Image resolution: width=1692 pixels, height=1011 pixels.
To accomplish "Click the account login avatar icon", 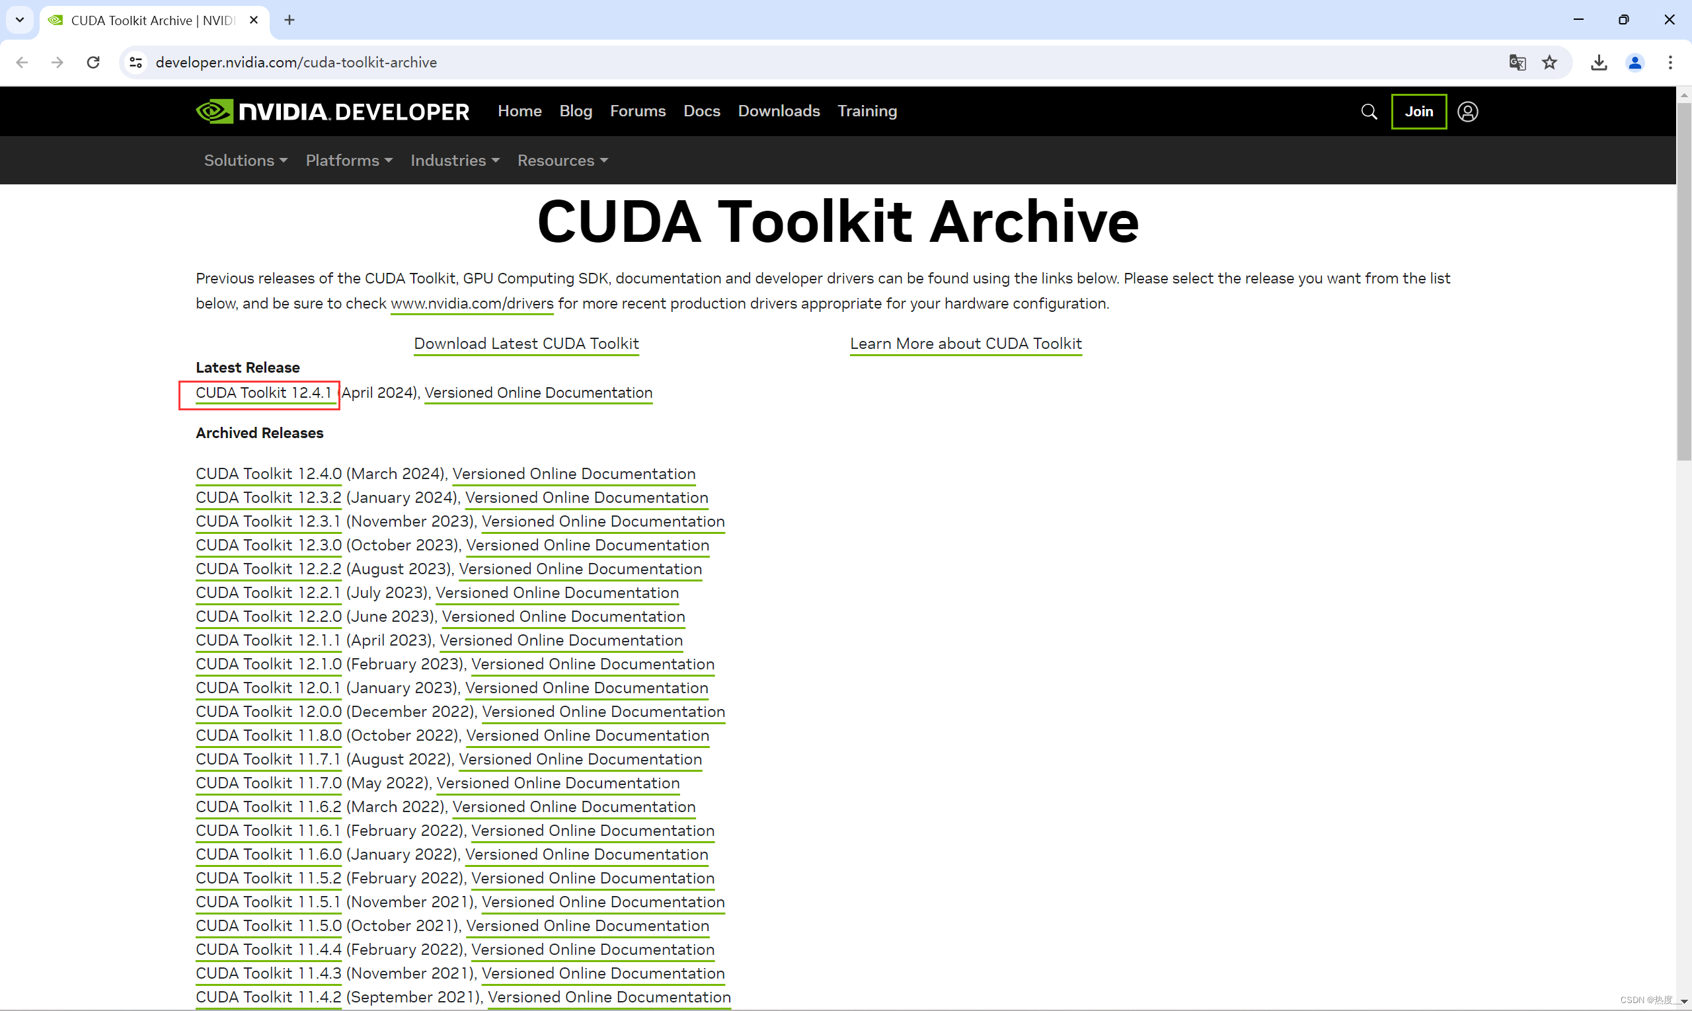I will (1467, 112).
